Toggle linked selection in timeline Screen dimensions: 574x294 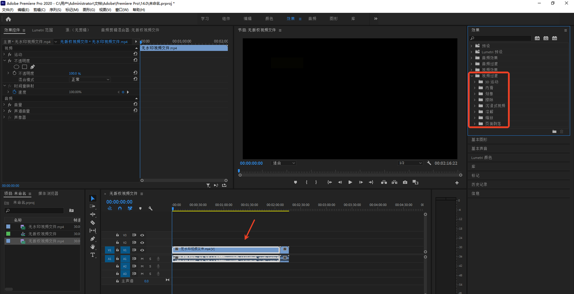tap(130, 208)
